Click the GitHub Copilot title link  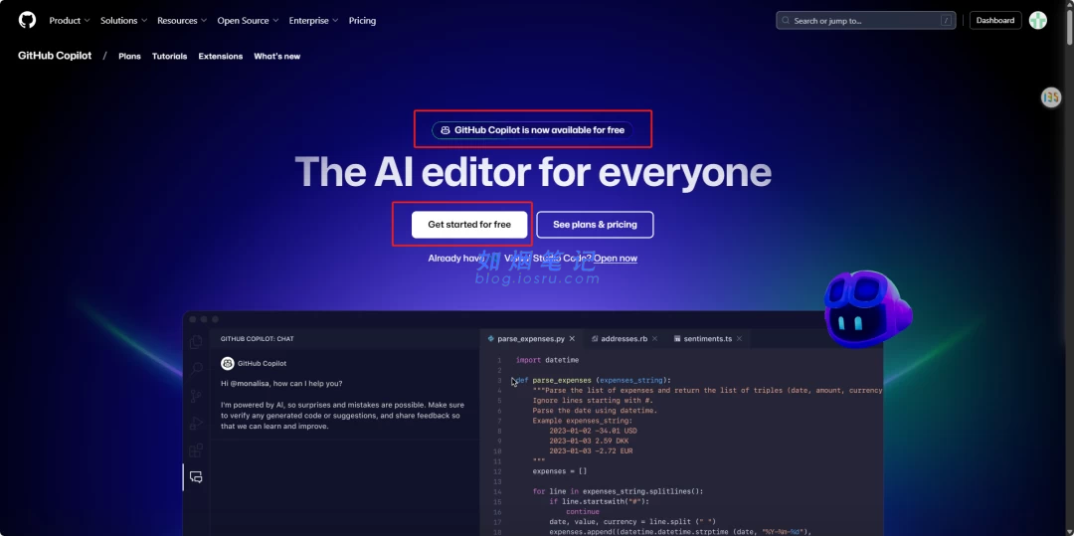(55, 56)
